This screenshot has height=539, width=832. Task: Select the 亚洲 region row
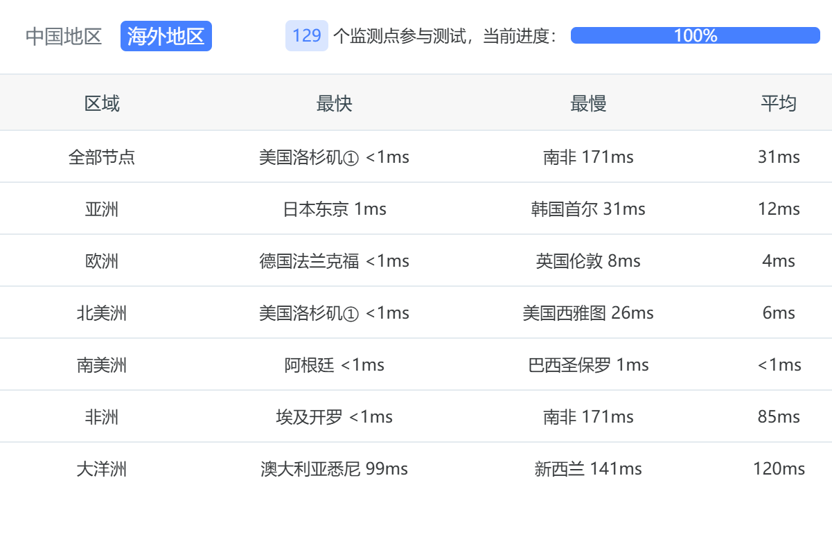[102, 209]
